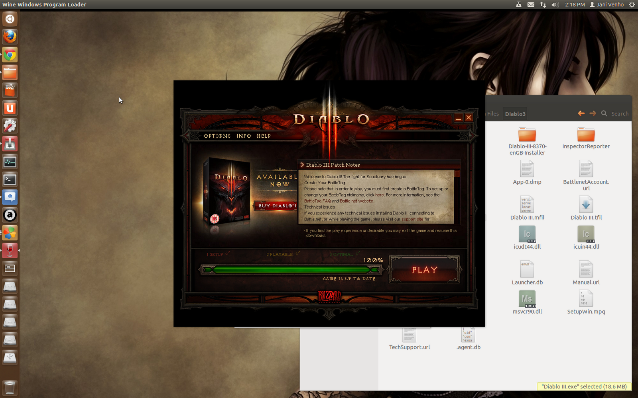Open the 2:18 PM clock menu
Image resolution: width=638 pixels, height=398 pixels.
point(575,4)
